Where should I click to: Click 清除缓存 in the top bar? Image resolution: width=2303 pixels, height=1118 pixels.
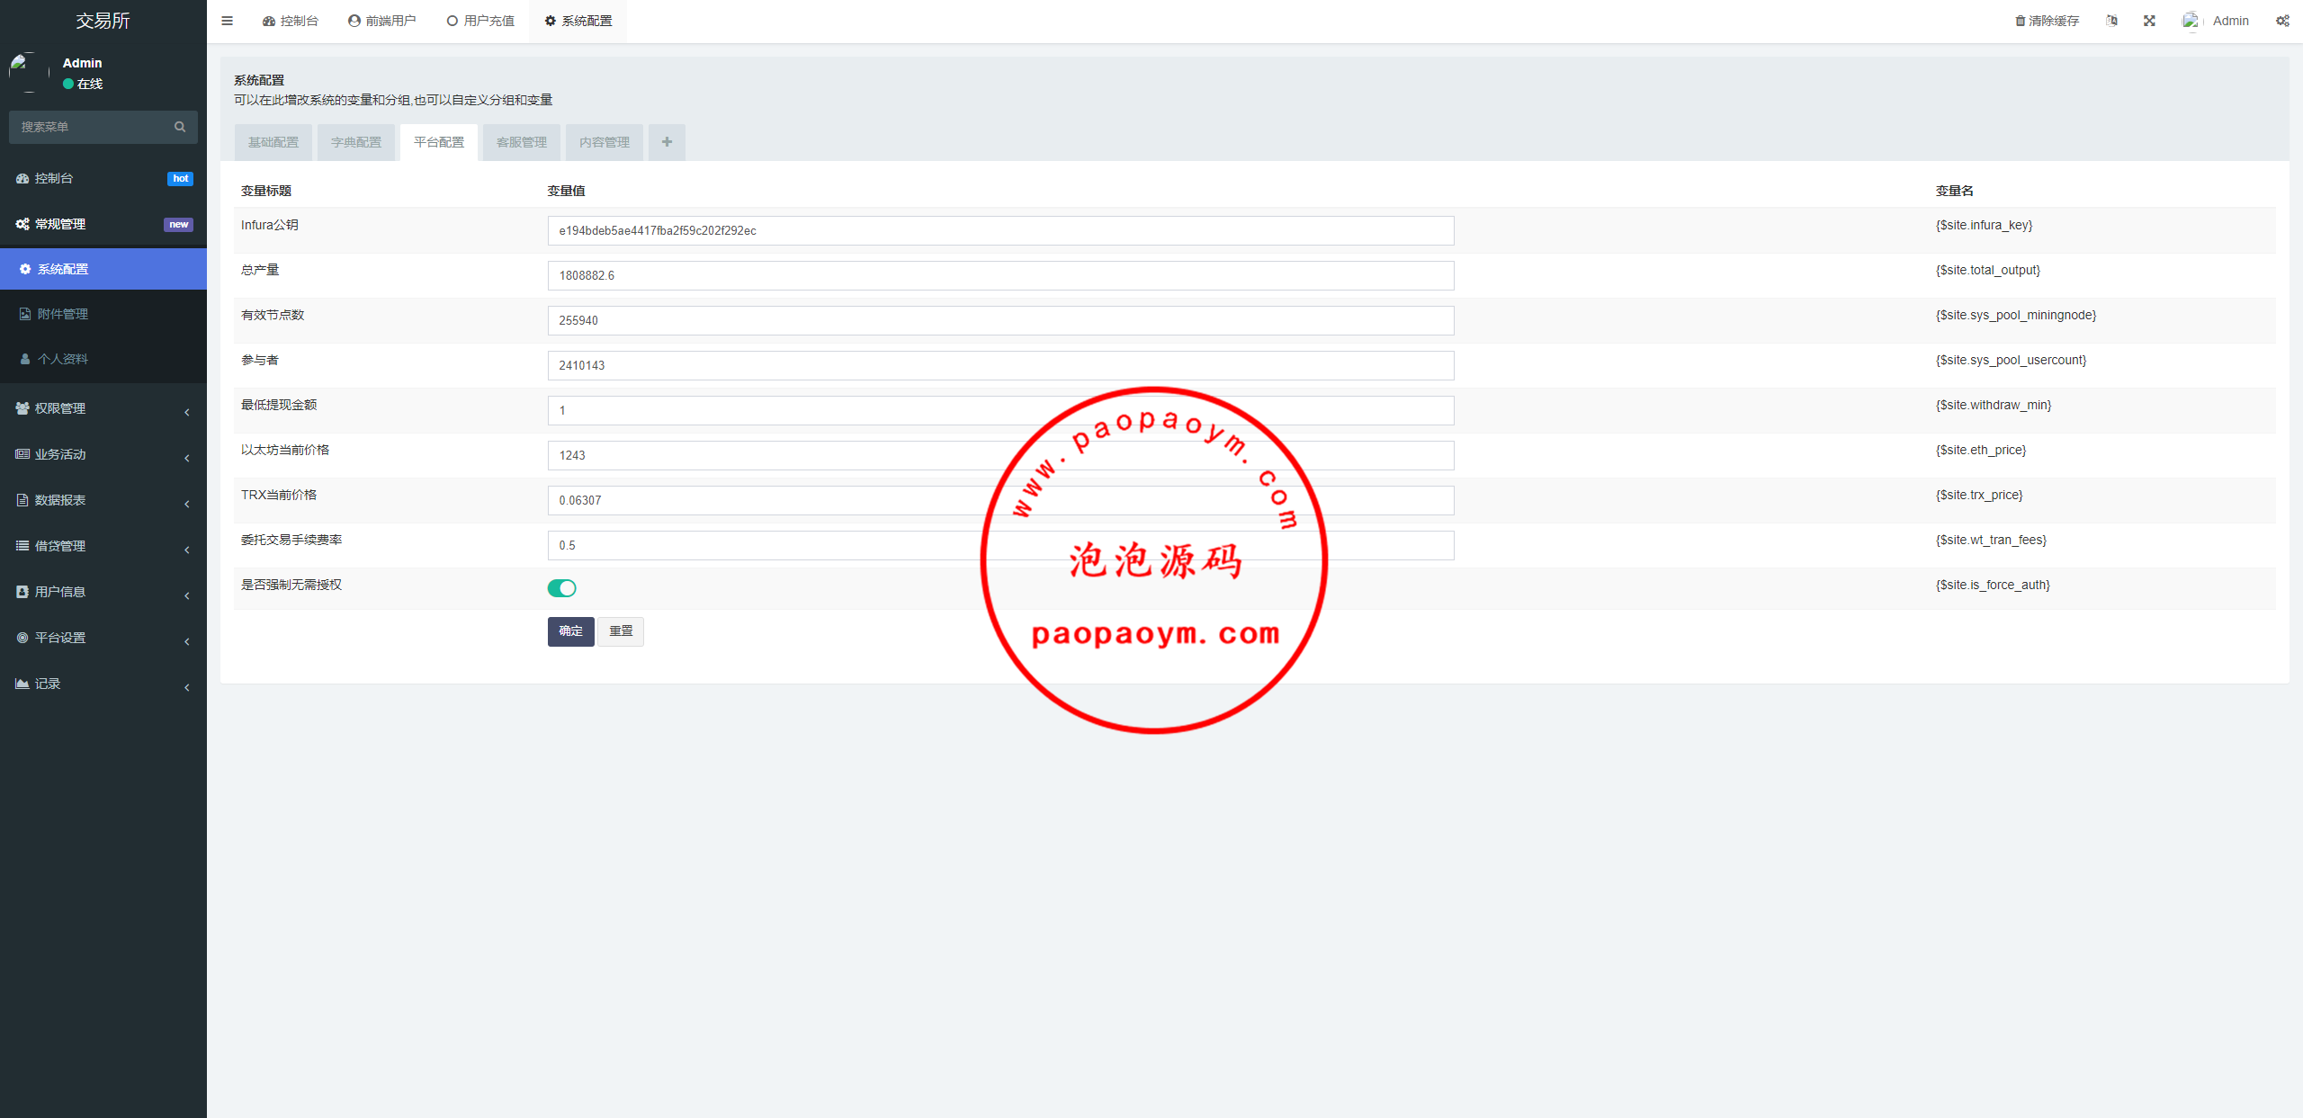point(2047,21)
